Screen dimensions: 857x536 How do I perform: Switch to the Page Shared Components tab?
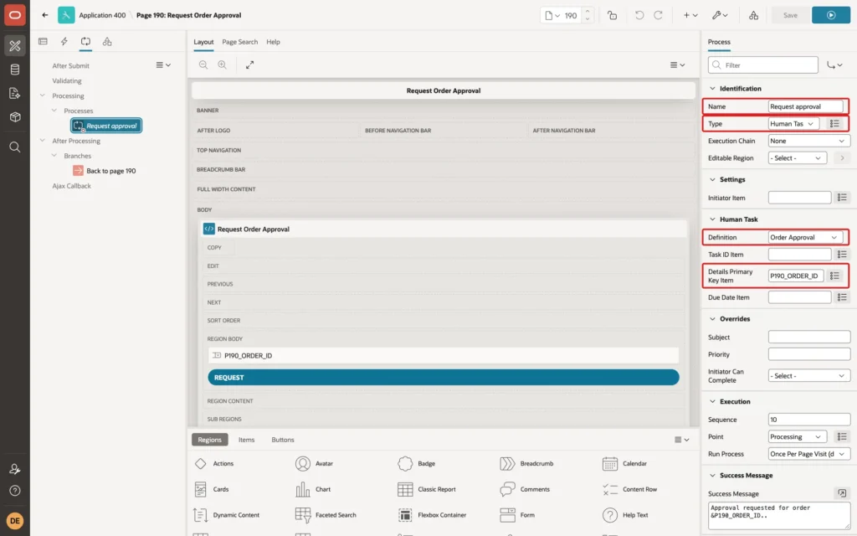pos(107,42)
